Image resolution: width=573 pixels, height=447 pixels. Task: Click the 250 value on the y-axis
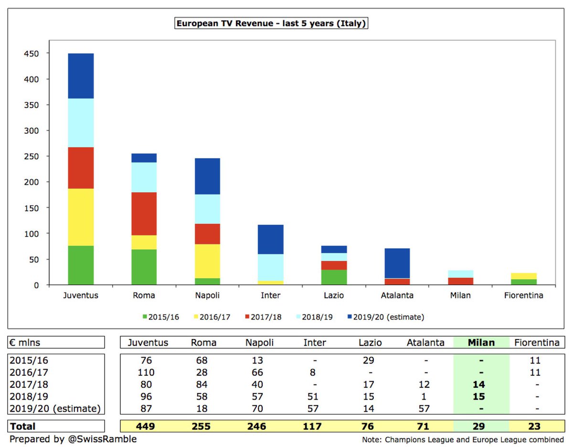pos(31,156)
